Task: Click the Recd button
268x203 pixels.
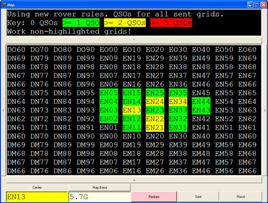Action: (241, 197)
